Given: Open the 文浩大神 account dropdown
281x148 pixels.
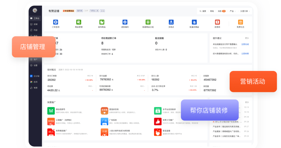Looking at the screenshot, I should (x=245, y=11).
